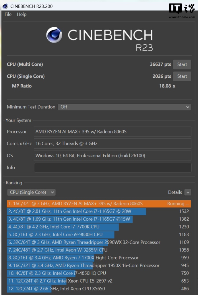Viewport: 198px width, 295px height.
Task: Expand the Details dropdown arrow
Action: click(x=188, y=192)
